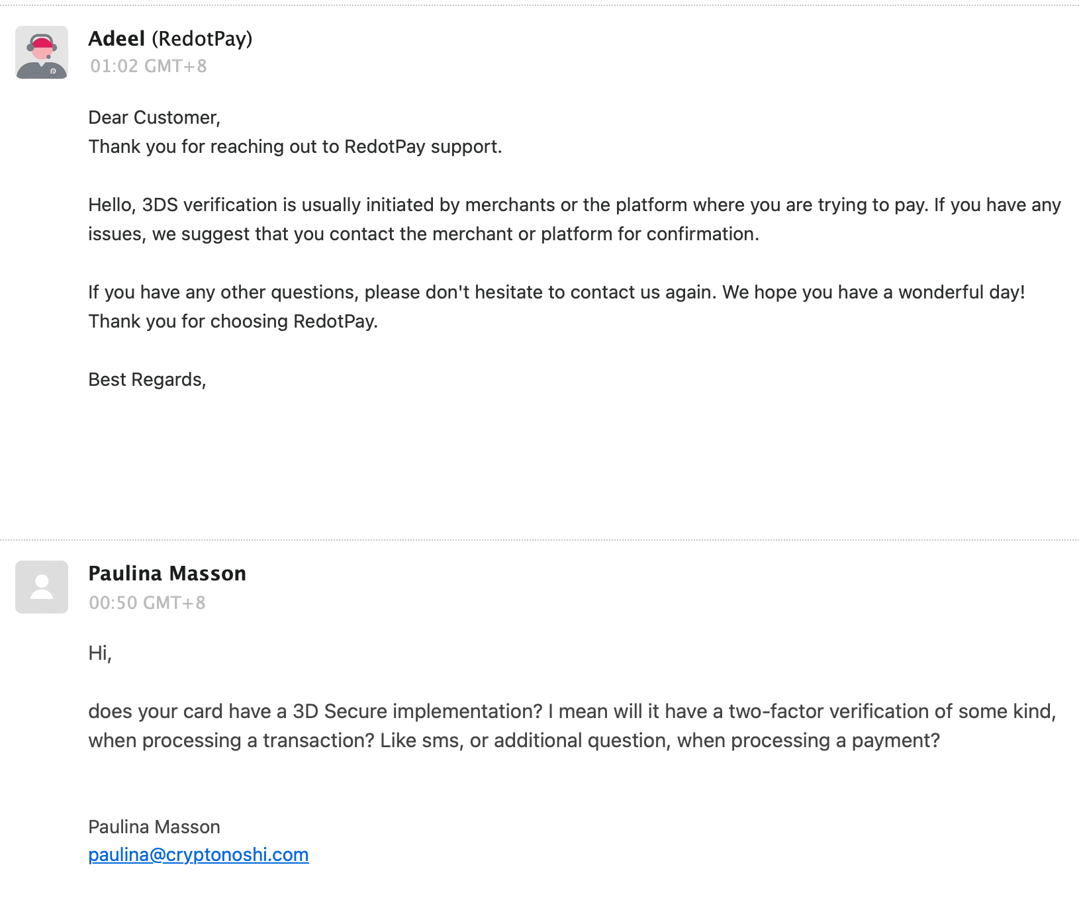Click the word RedotPay in agent's name

202,39
